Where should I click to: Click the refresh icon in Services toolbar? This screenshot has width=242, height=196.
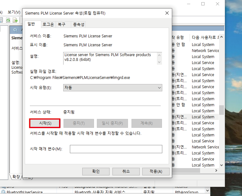point(8,20)
